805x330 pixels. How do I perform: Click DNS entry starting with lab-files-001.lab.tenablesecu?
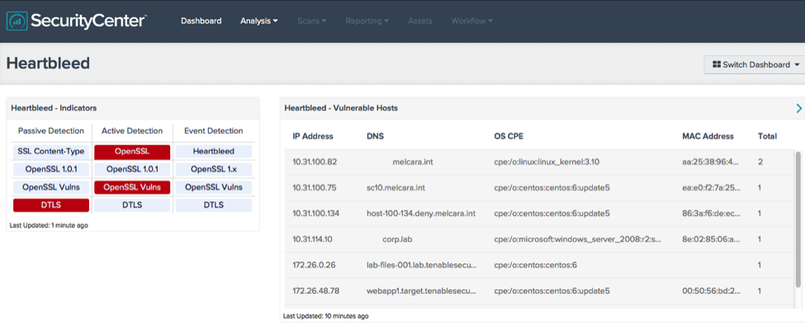(422, 265)
